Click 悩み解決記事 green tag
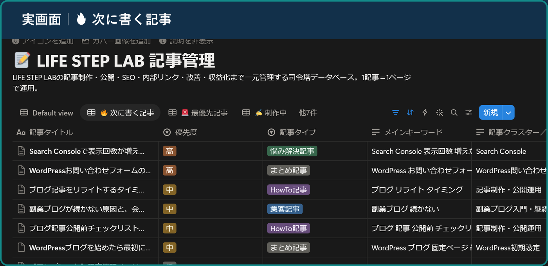The image size is (548, 266). tap(292, 151)
